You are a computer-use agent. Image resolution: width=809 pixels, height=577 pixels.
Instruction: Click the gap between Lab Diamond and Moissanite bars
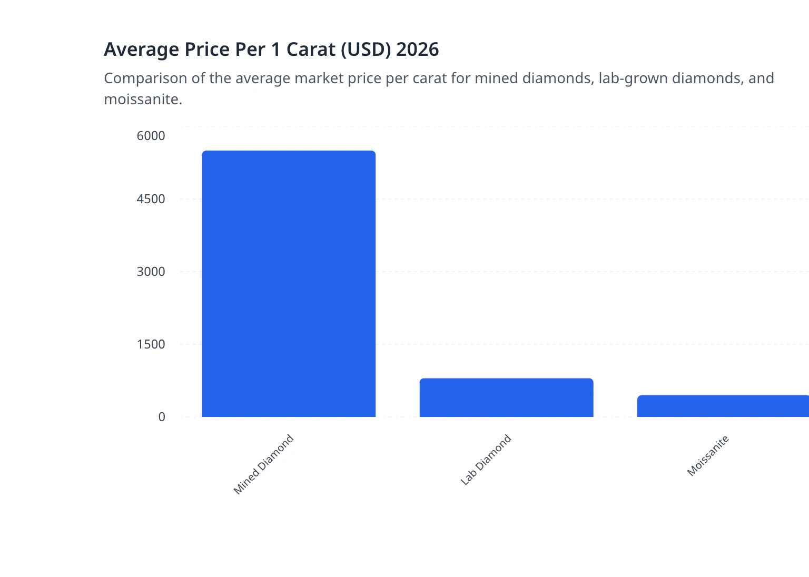(x=615, y=405)
